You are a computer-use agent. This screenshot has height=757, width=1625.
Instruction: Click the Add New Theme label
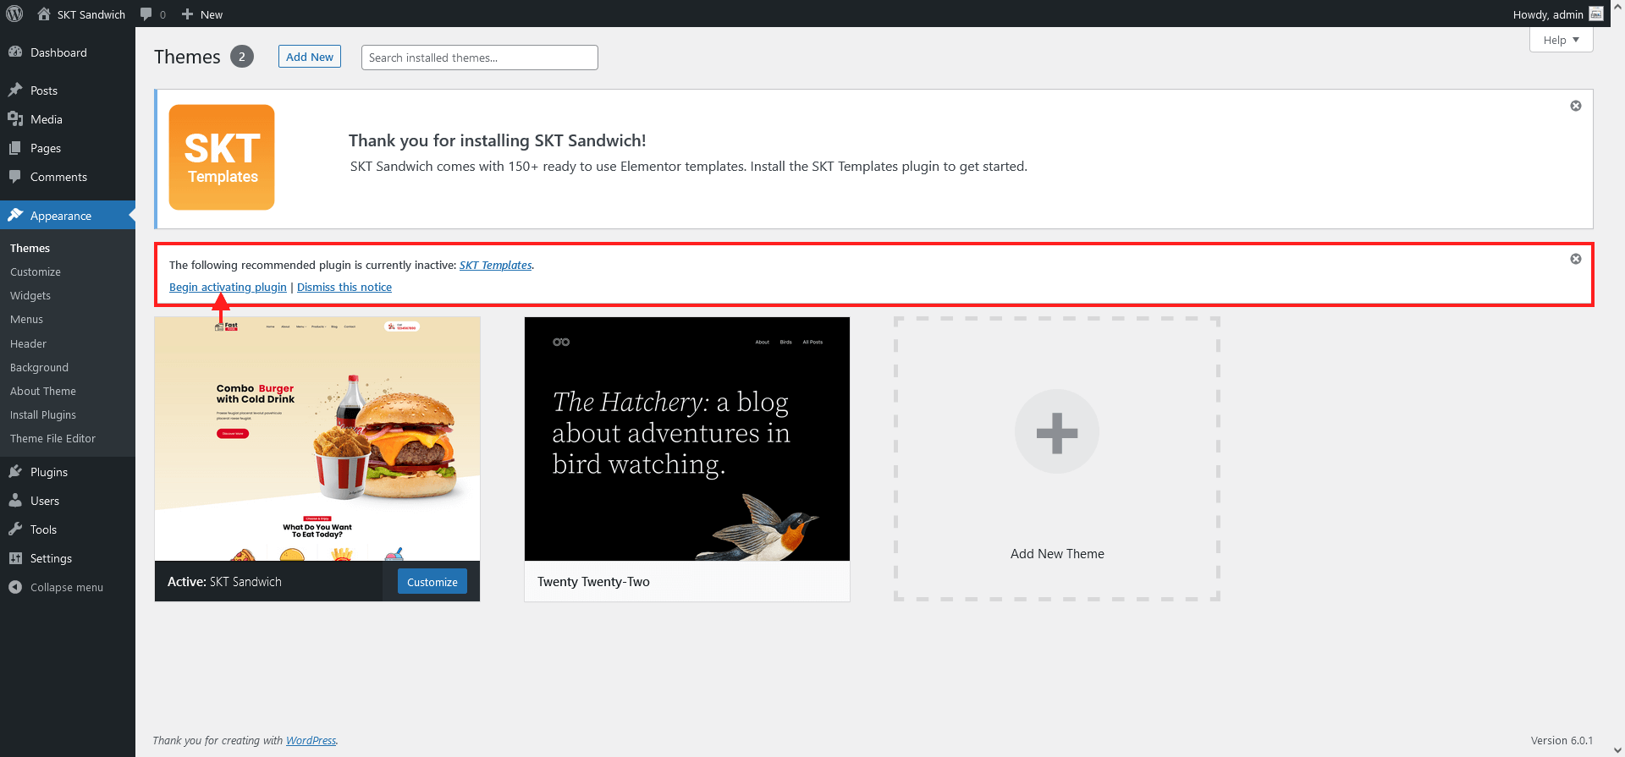coord(1057,553)
